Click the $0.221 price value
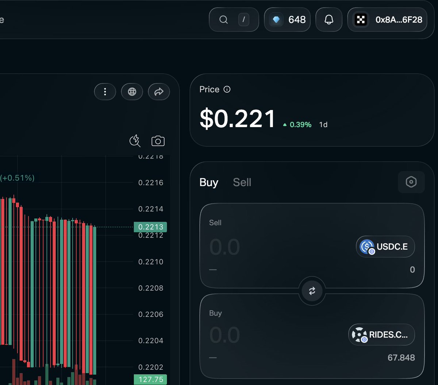The height and width of the screenshot is (385, 438). [x=238, y=119]
